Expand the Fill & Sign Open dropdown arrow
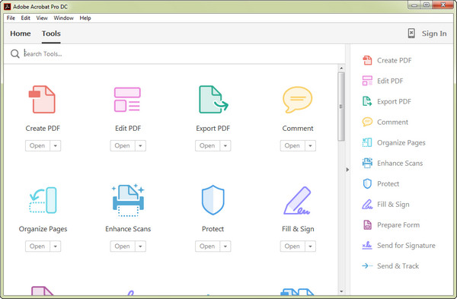Viewport: 457px width, 299px height. tap(311, 247)
